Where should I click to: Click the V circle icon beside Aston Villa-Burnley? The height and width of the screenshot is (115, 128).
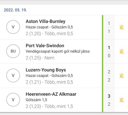pos(13,27)
